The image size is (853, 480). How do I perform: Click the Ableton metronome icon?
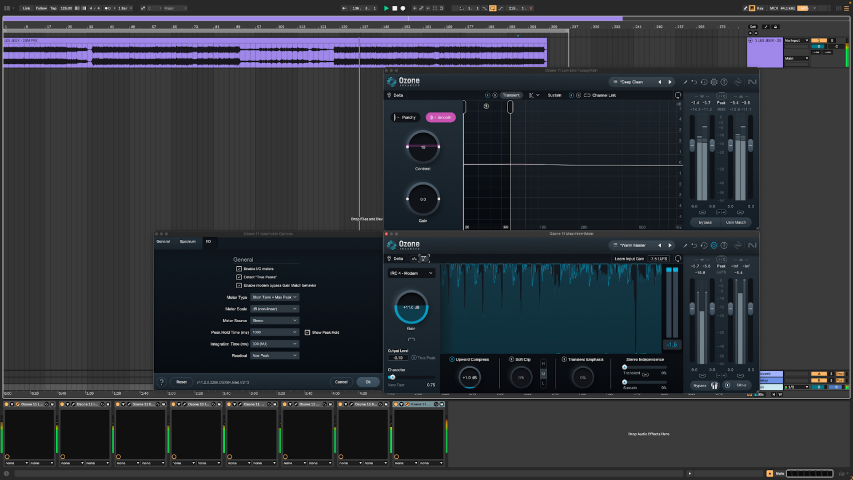click(x=106, y=8)
